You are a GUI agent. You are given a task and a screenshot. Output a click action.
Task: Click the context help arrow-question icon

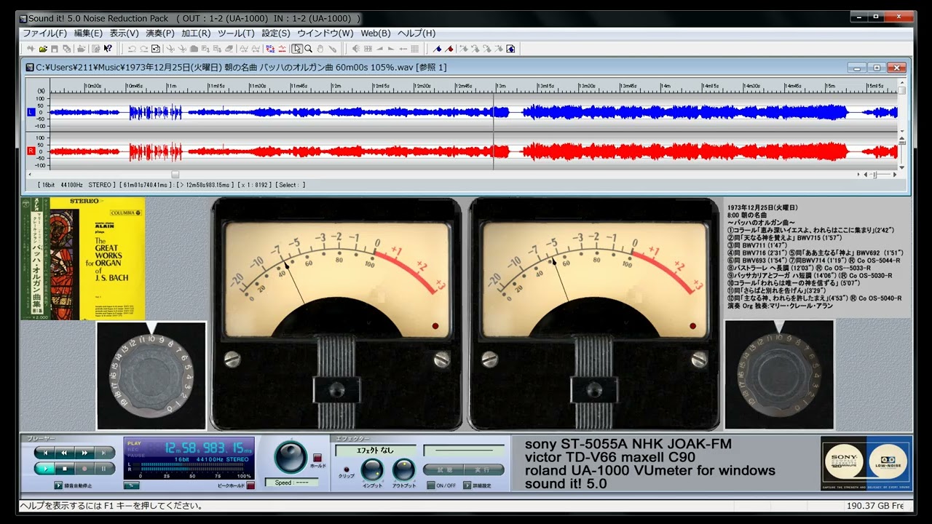pos(108,49)
